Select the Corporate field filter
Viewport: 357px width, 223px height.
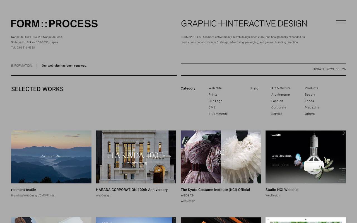click(279, 107)
